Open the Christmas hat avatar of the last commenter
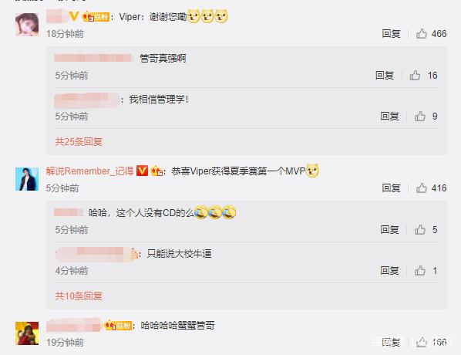Viewport: 461px width, 355px height. tap(27, 333)
